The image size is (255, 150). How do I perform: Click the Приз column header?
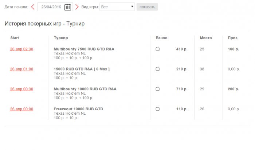(x=232, y=38)
